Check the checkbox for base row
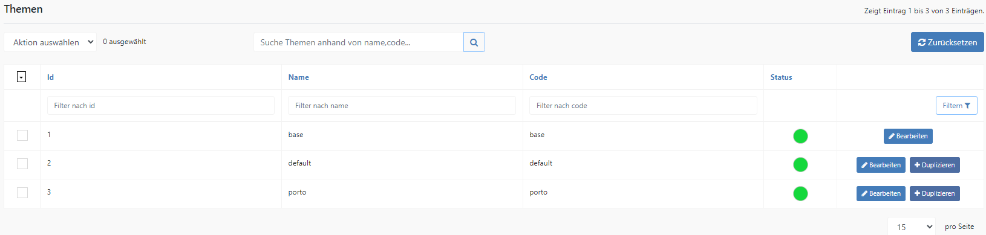Viewport: 986px width, 235px height. [22, 135]
